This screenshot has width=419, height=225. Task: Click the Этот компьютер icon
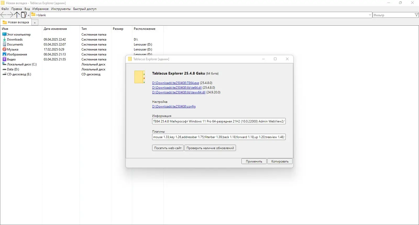pos(4,34)
